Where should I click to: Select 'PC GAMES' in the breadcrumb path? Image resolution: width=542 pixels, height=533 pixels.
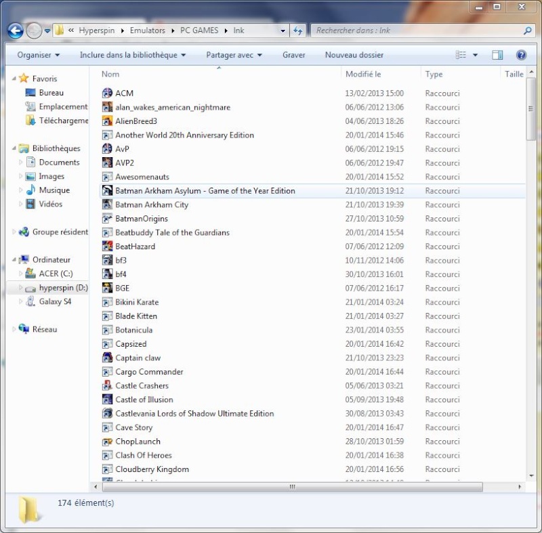pyautogui.click(x=199, y=30)
